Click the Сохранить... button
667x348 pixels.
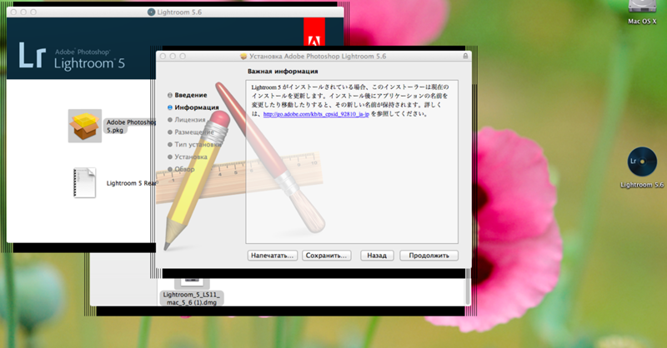click(326, 256)
